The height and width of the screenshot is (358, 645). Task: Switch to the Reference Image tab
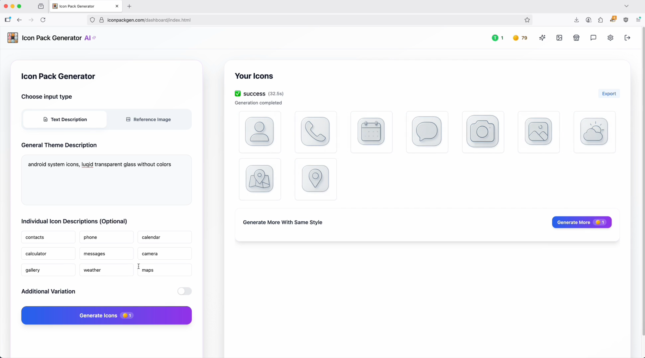click(x=148, y=119)
